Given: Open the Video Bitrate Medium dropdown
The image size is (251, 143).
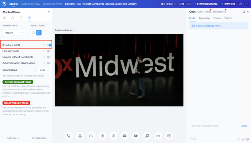Looking at the screenshot, I should coord(14,33).
